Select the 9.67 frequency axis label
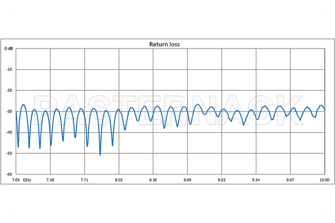This screenshot has height=223, width=335. tap(290, 180)
